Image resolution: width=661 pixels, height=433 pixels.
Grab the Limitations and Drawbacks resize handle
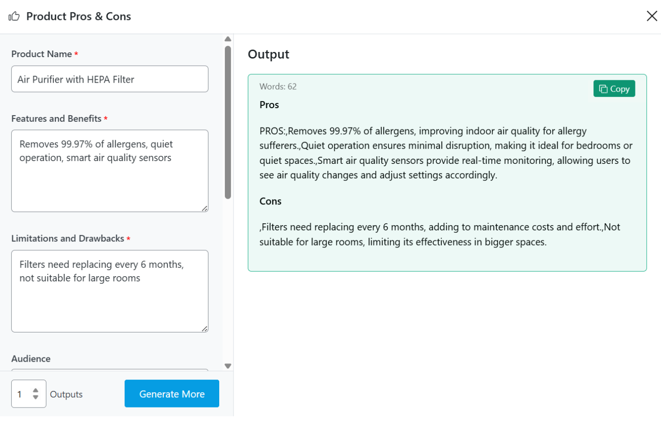205,329
